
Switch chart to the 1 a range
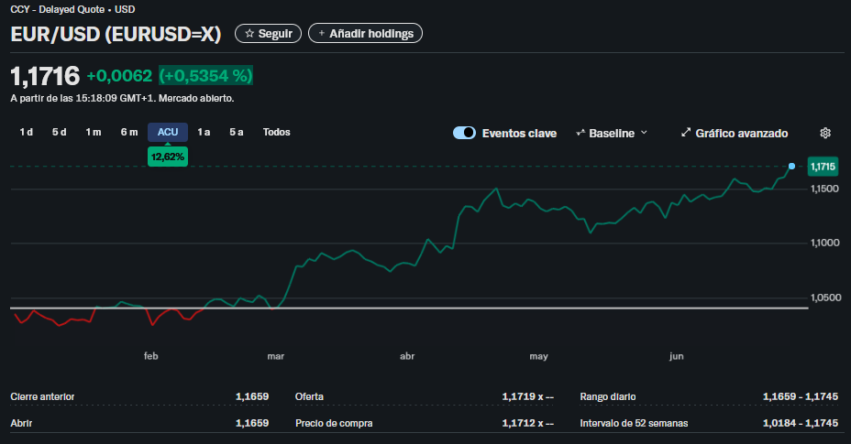[x=204, y=132]
